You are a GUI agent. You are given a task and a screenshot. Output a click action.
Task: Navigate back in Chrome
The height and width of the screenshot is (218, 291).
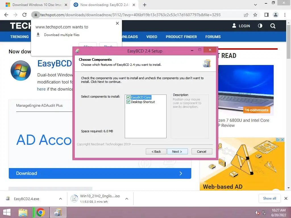[x=6, y=15]
